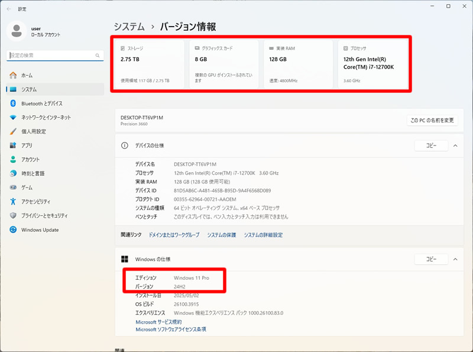Image resolution: width=473 pixels, height=352 pixels.
Task: Open アクセシビリティ settings page
Action: click(x=55, y=201)
